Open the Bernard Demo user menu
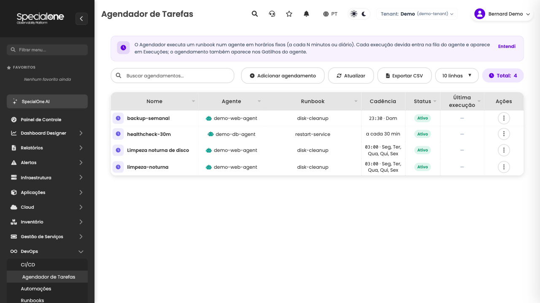Viewport: 540px width, 303px height. click(x=502, y=14)
